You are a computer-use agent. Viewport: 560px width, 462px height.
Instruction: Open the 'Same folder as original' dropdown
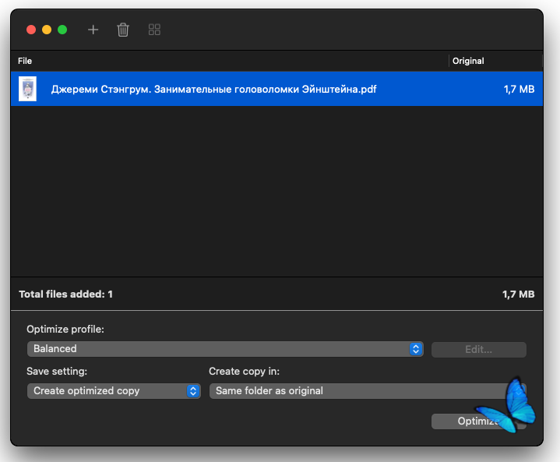coord(358,391)
